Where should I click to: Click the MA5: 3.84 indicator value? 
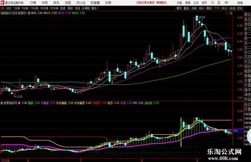click(x=37, y=13)
